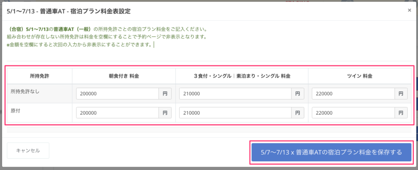This screenshot has height=170, width=418.
Task: Click 円 suffix beside 所持免許なし 3食付 price
Action: pos(298,94)
